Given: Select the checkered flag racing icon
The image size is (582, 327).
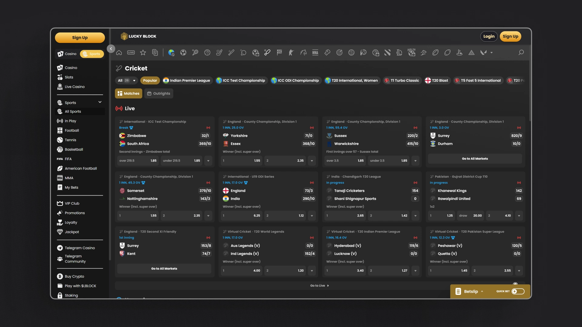Looking at the screenshot, I should 279,53.
